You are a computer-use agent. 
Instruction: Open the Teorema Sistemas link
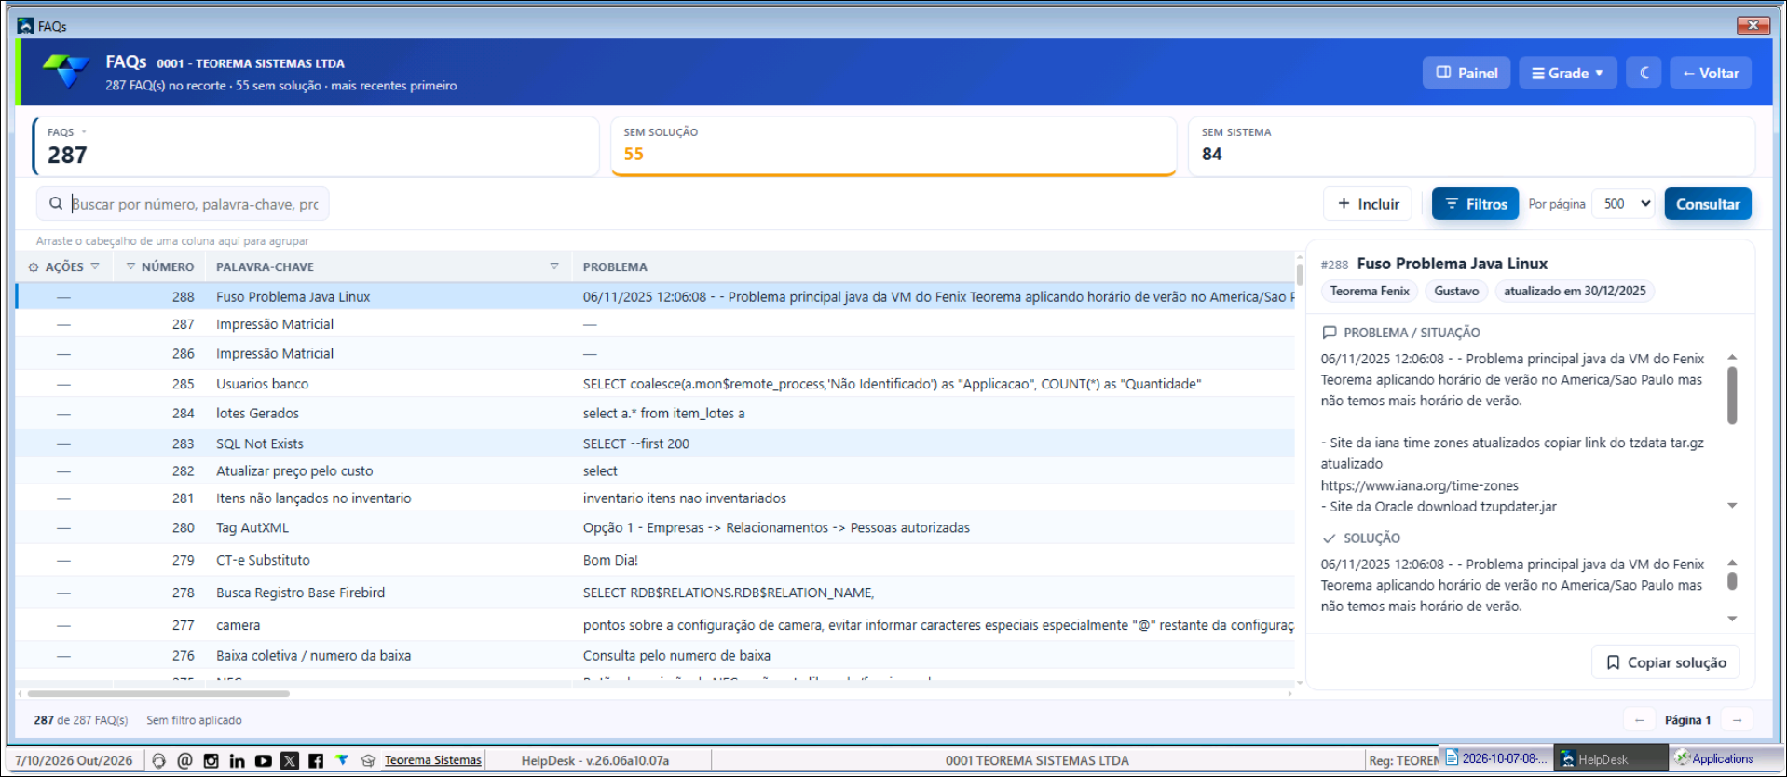[x=433, y=760]
